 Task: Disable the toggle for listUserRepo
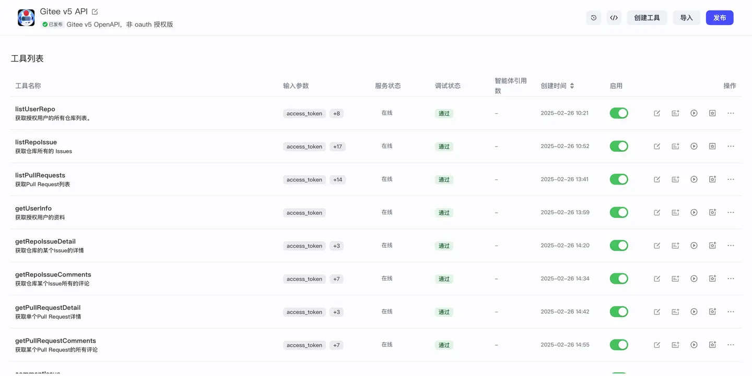pyautogui.click(x=619, y=113)
